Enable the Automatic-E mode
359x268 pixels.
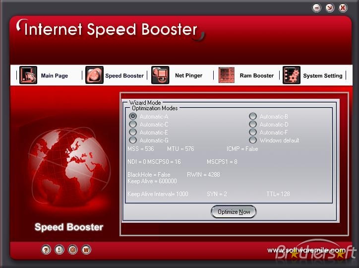(x=133, y=132)
